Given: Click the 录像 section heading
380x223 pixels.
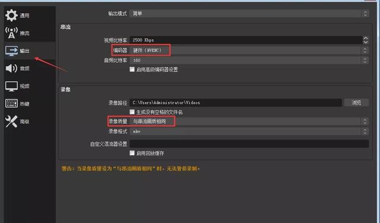Looking at the screenshot, I should pos(65,90).
